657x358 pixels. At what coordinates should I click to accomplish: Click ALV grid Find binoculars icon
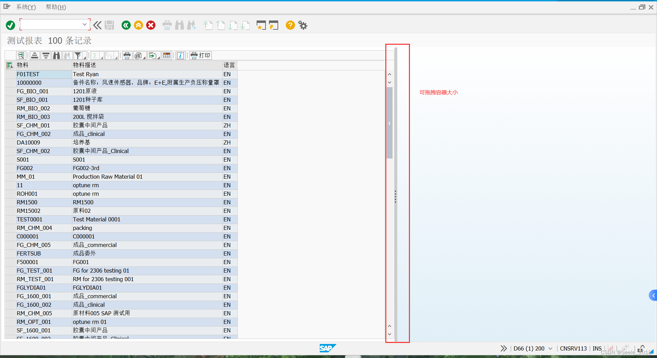pyautogui.click(x=57, y=55)
